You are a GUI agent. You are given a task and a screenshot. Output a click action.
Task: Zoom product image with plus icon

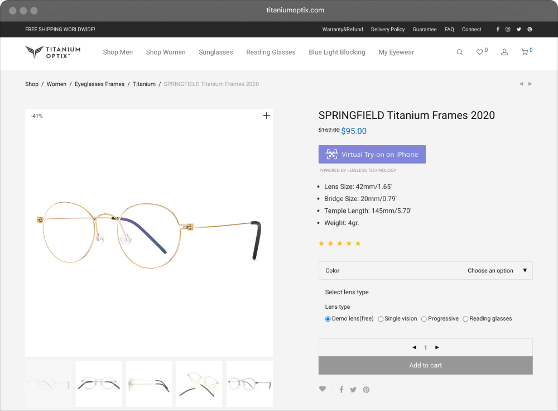(266, 116)
